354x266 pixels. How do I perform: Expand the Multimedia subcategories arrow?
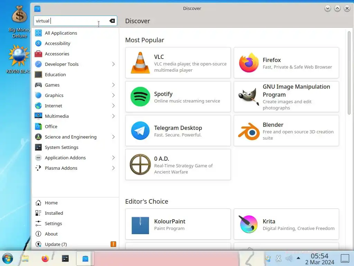point(113,116)
